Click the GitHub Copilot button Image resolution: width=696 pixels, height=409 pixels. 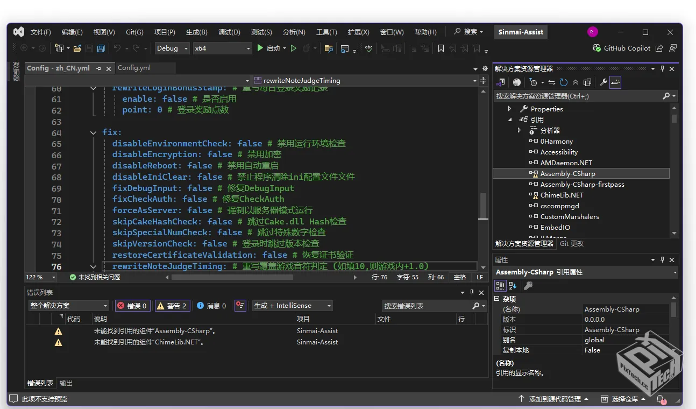[621, 48]
